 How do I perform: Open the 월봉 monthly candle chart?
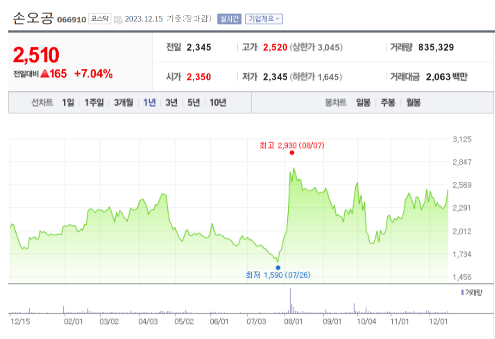[413, 103]
